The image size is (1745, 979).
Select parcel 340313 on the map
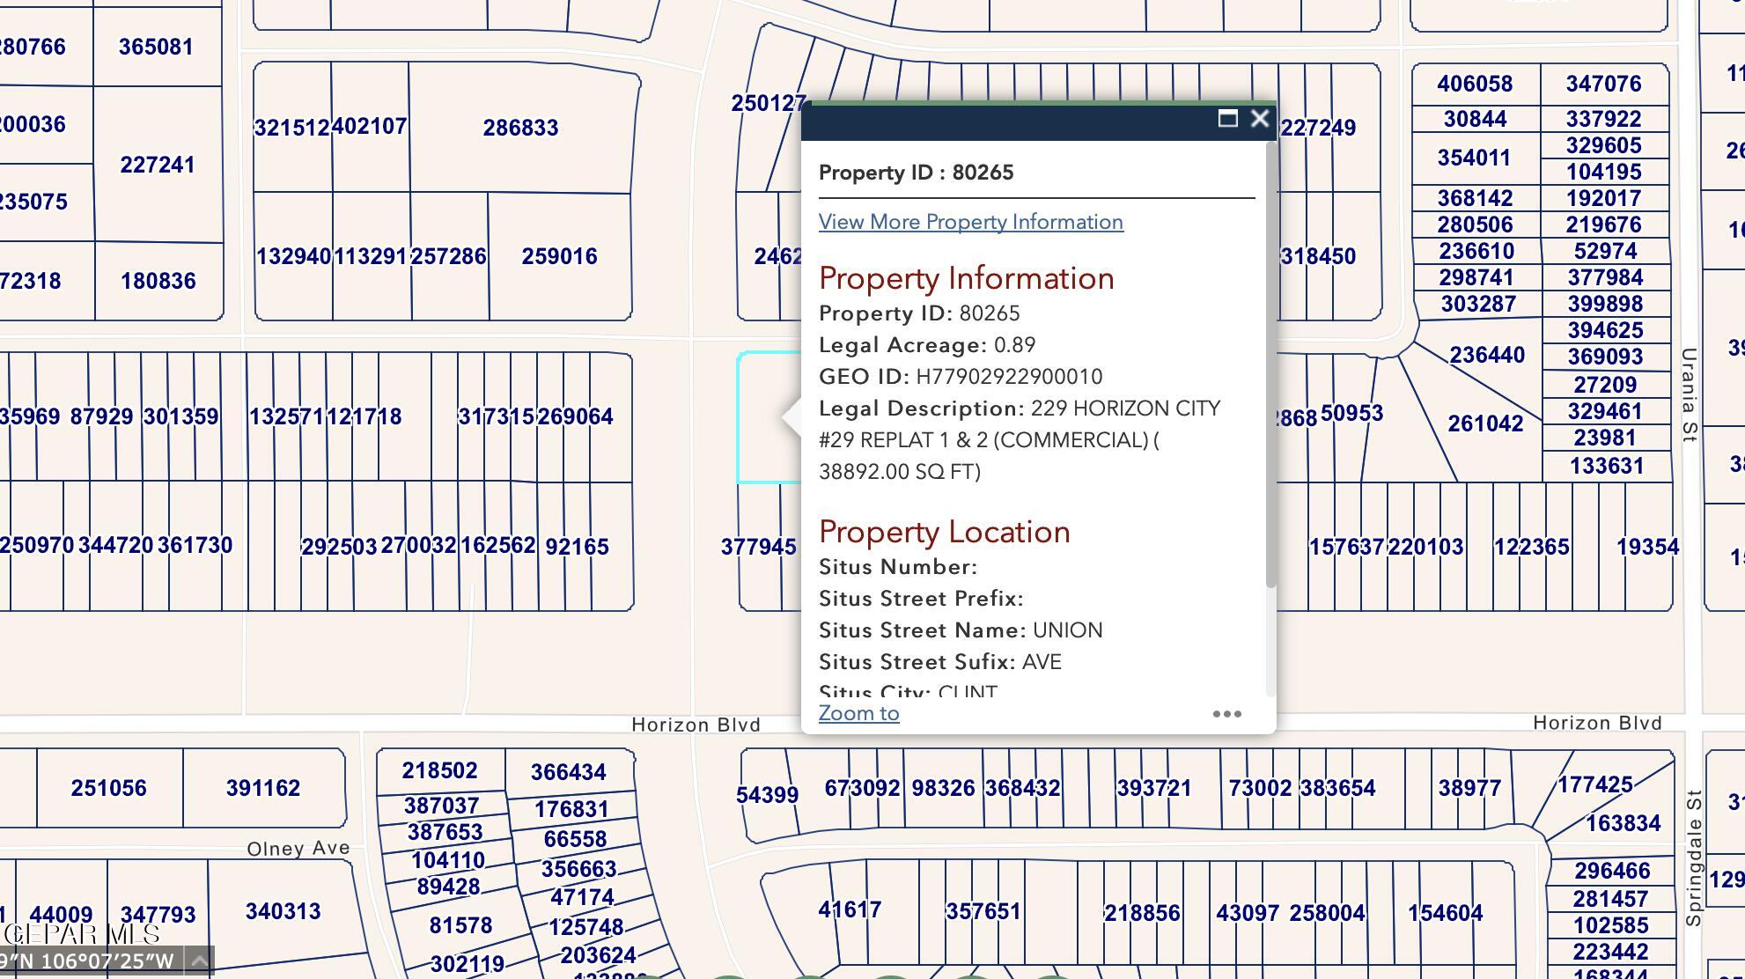(x=283, y=912)
